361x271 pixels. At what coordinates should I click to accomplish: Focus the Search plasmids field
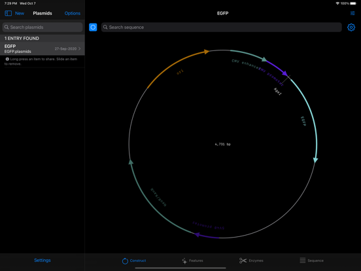click(43, 27)
